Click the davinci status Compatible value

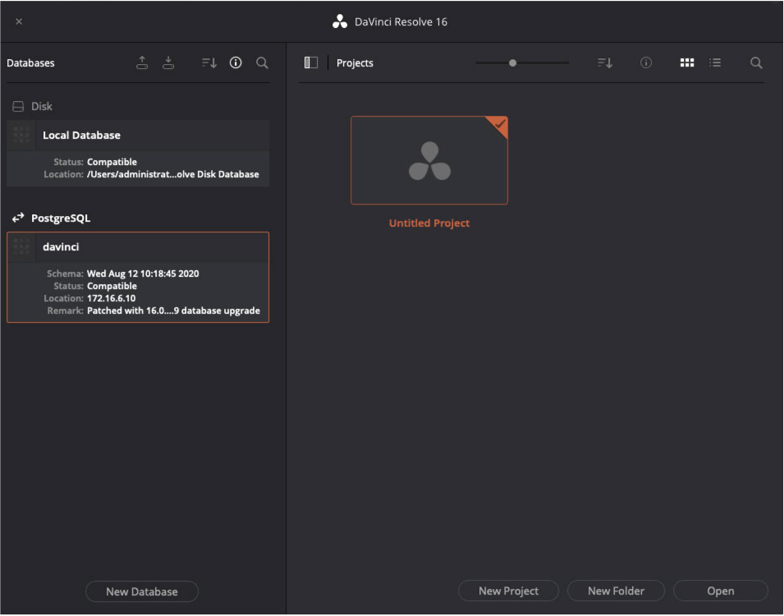[112, 286]
